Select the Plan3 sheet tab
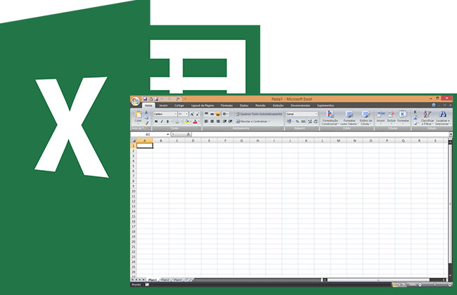457x295 pixels. tap(177, 280)
